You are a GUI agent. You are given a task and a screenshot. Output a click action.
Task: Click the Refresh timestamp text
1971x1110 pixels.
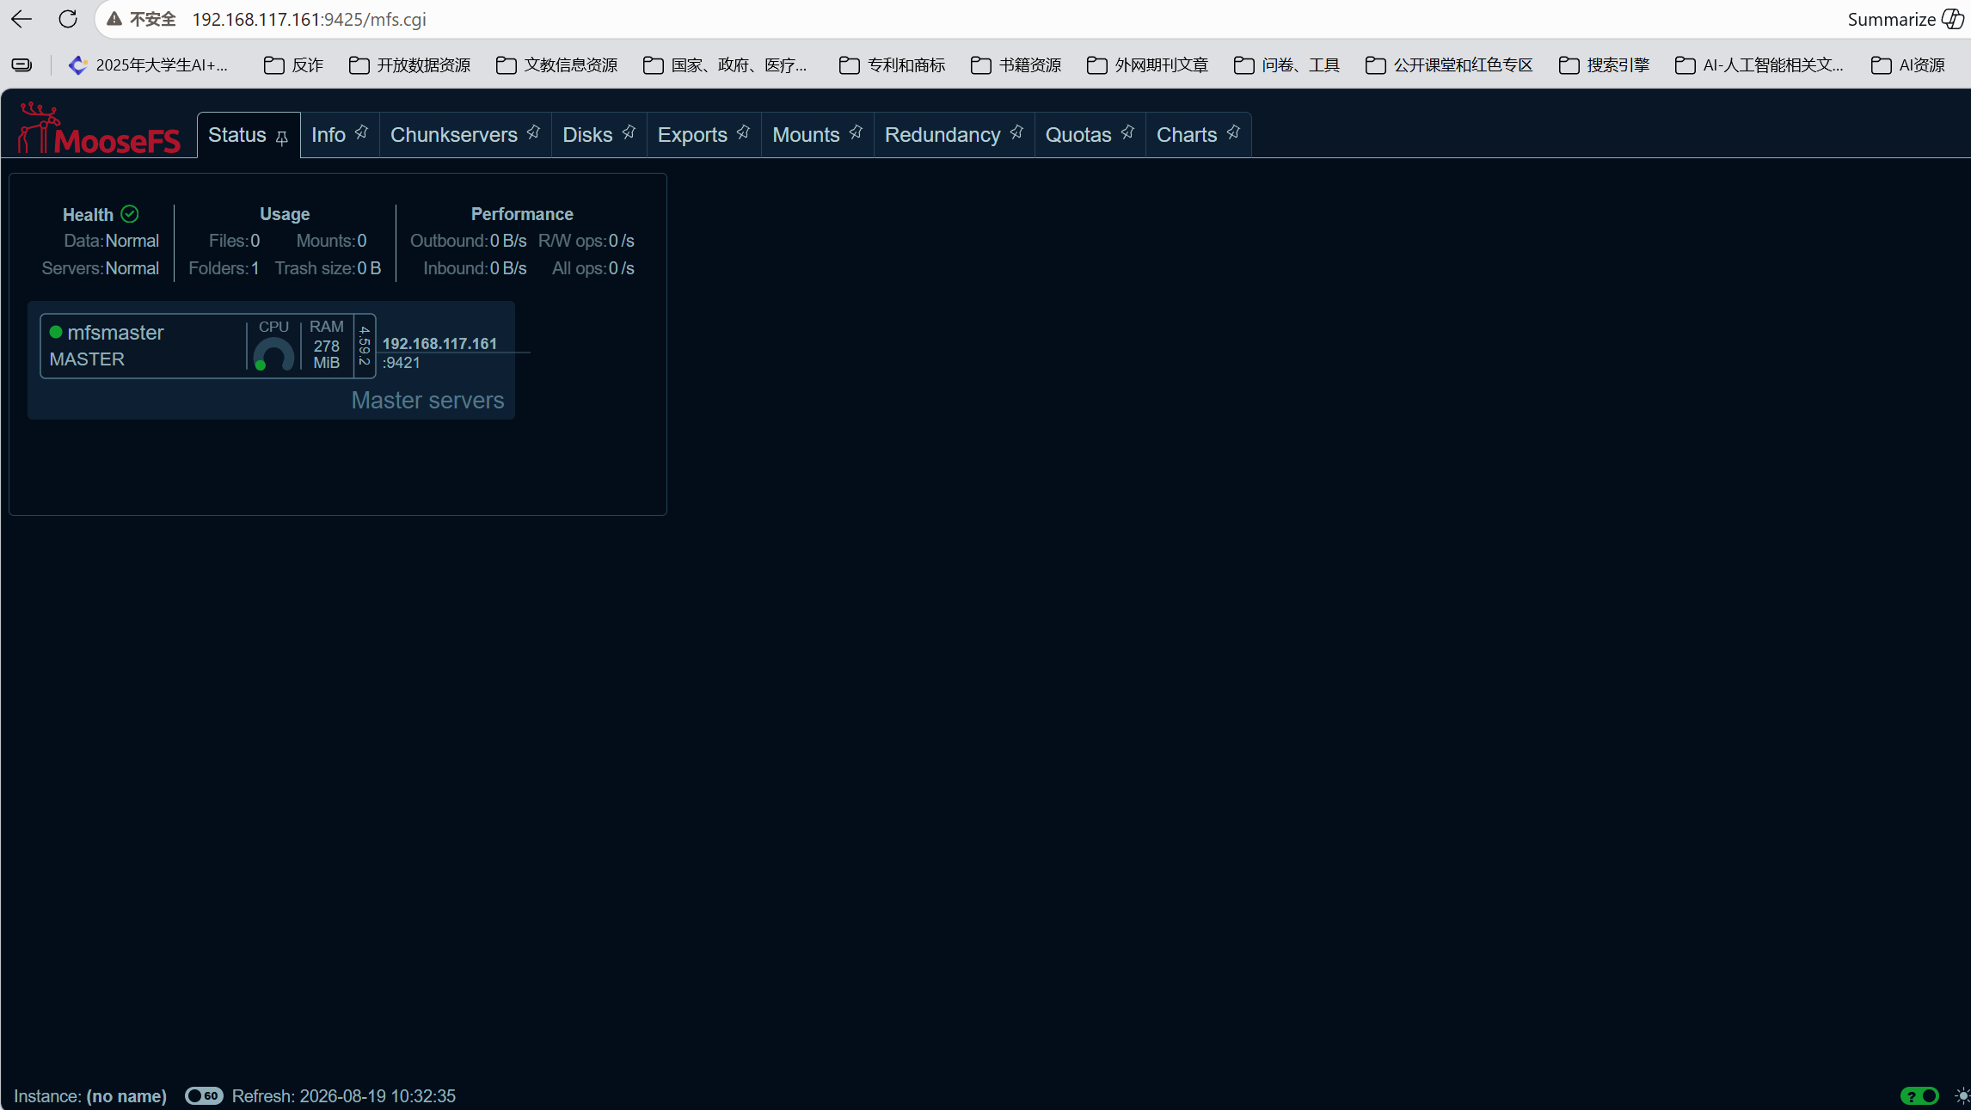(344, 1096)
